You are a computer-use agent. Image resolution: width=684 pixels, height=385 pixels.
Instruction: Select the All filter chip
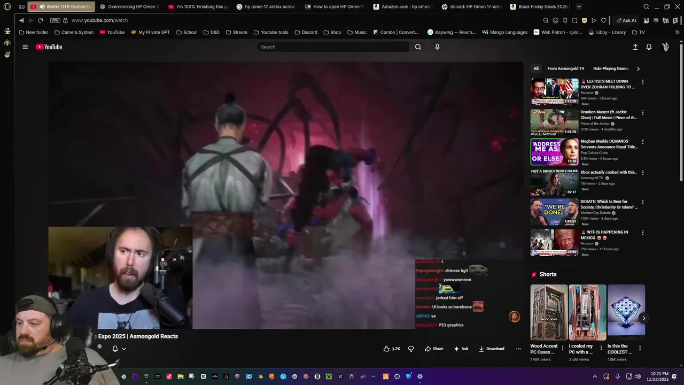536,68
